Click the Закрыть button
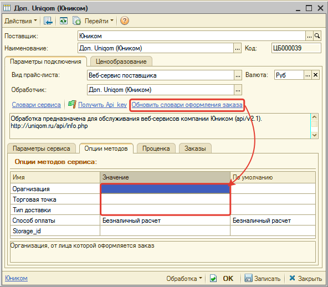The image size is (328, 287). coord(306,279)
